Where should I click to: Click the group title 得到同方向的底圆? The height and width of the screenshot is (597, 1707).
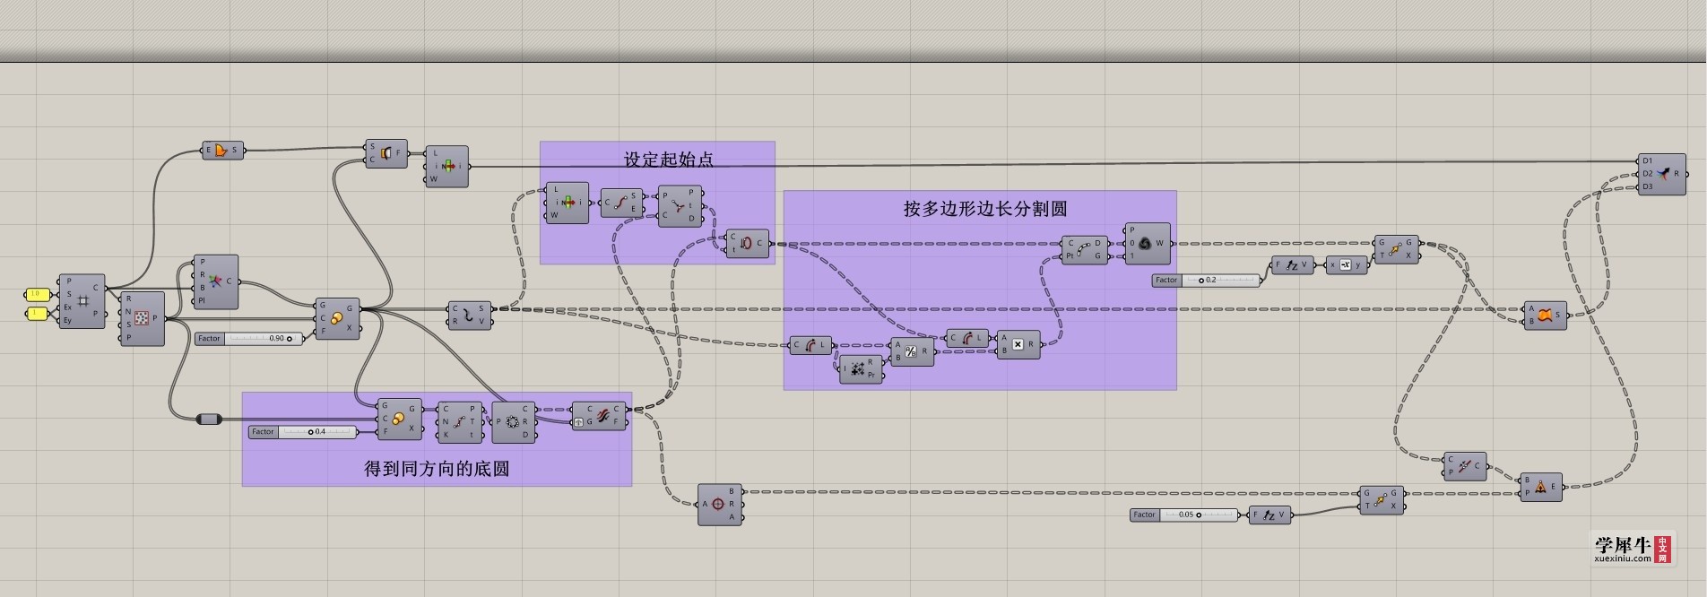pos(437,469)
